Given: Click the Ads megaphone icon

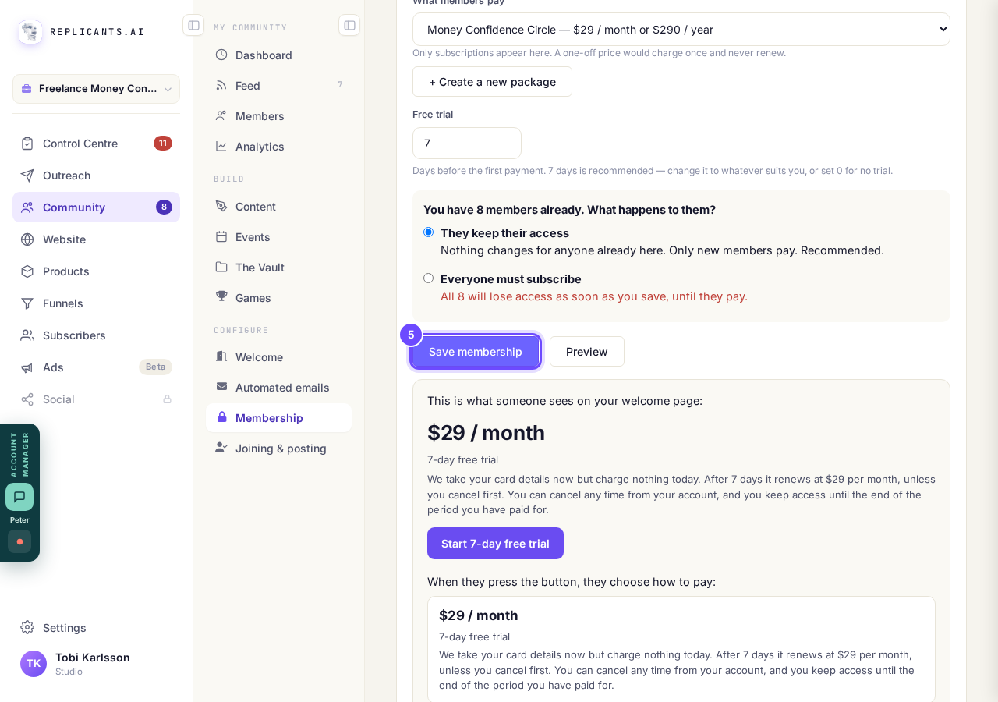Looking at the screenshot, I should pos(27,367).
